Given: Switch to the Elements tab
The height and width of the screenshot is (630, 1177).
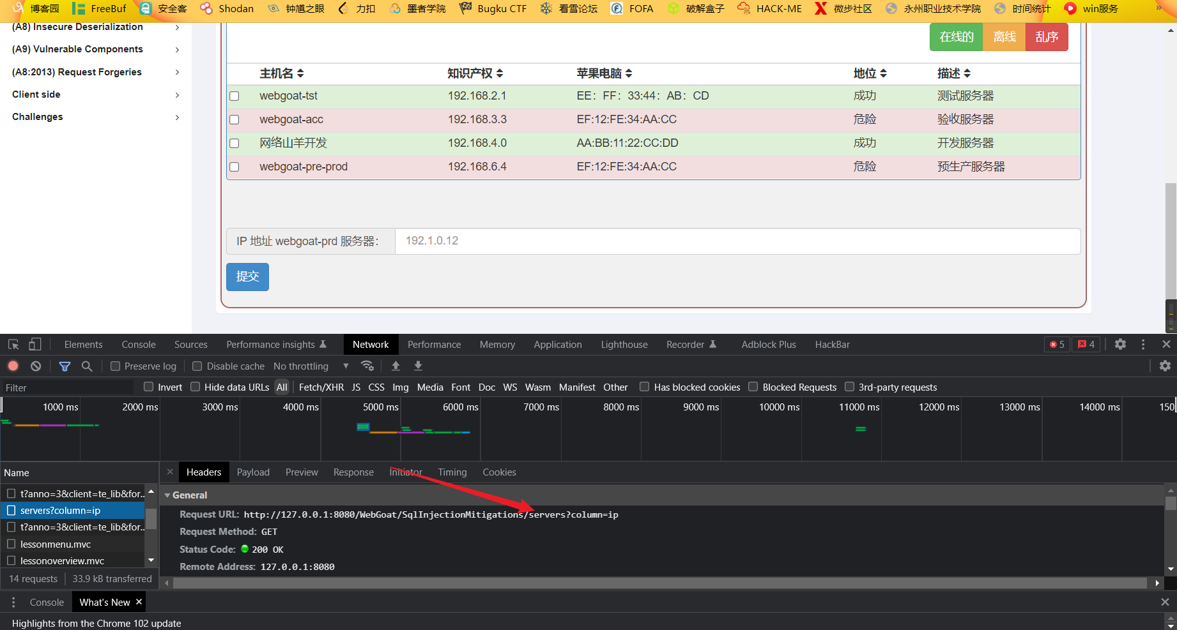Looking at the screenshot, I should 83,345.
